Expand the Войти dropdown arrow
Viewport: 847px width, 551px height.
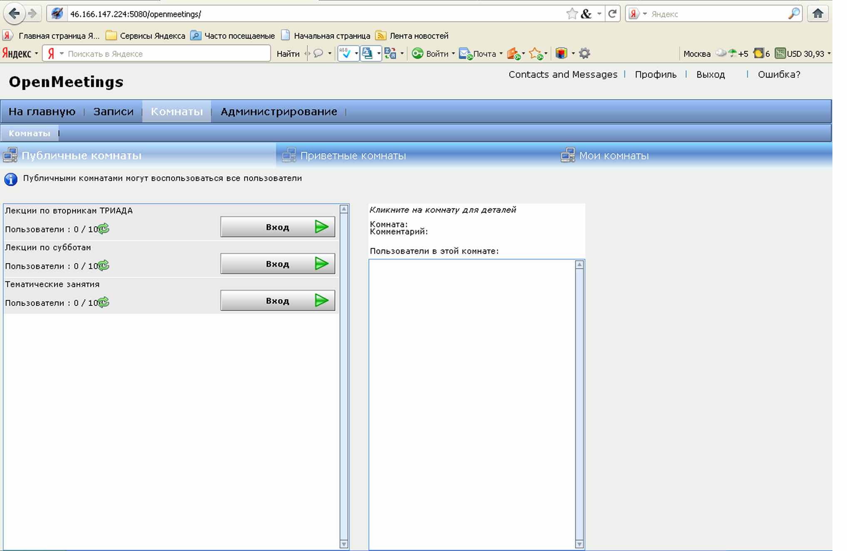pos(453,54)
